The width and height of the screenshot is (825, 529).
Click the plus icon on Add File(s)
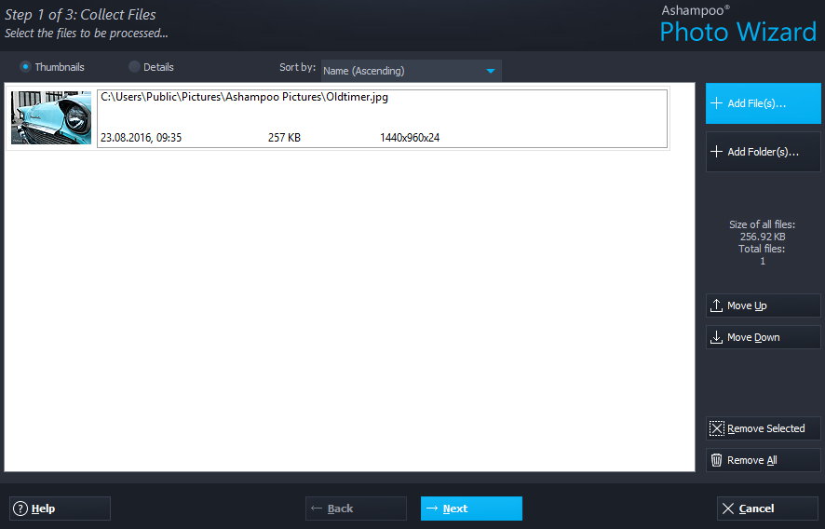click(716, 103)
